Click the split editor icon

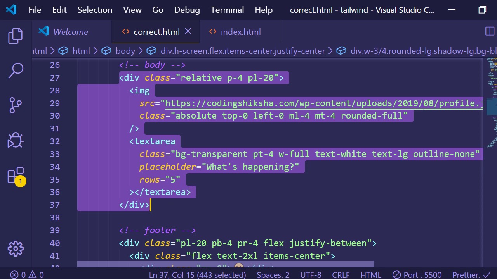[x=490, y=32]
